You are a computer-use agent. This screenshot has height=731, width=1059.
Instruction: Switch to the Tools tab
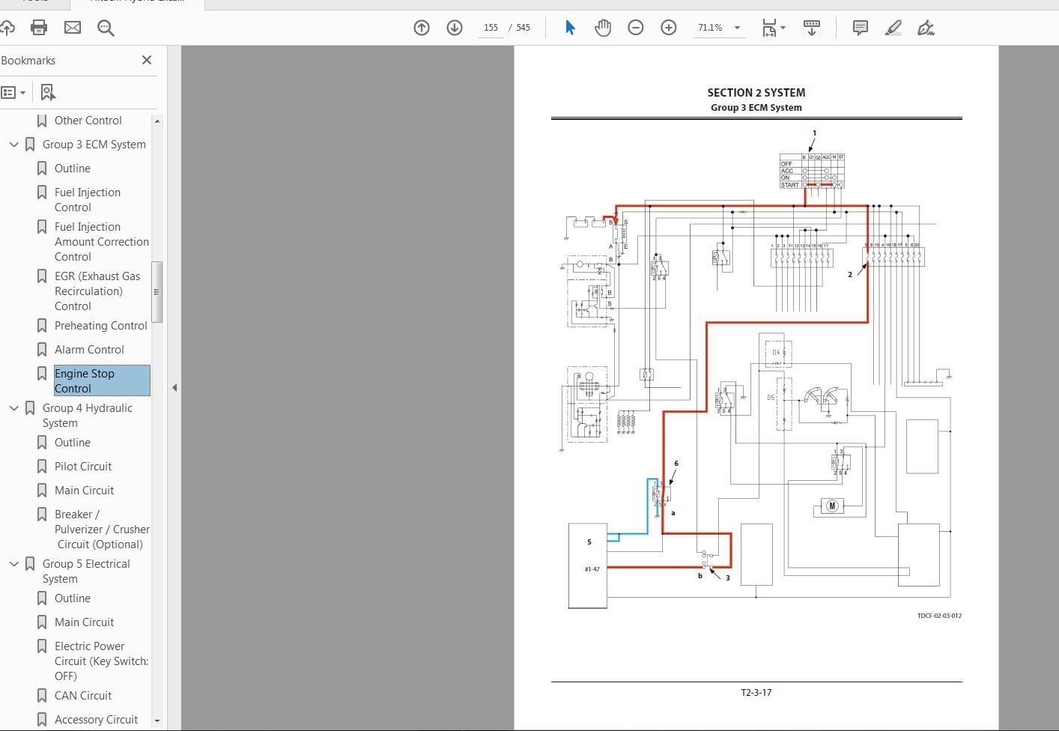[x=35, y=3]
